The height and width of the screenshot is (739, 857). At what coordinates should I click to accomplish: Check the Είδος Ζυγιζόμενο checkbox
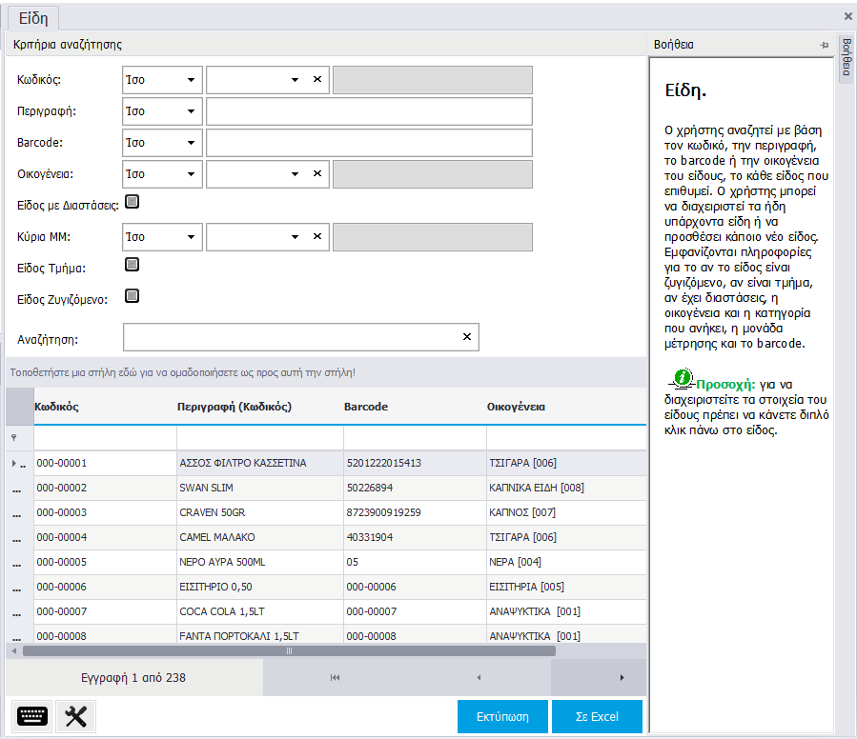point(133,296)
